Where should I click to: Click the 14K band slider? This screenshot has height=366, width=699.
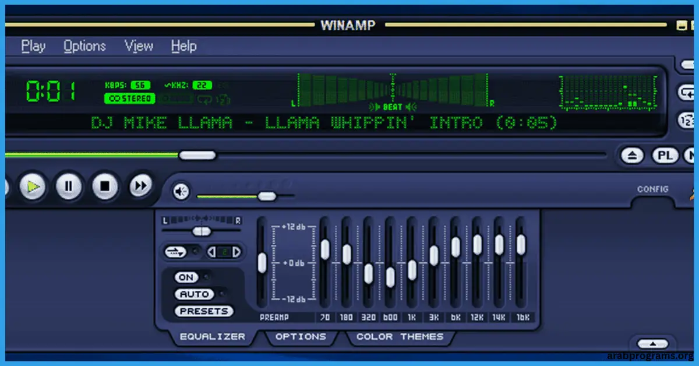click(x=499, y=245)
